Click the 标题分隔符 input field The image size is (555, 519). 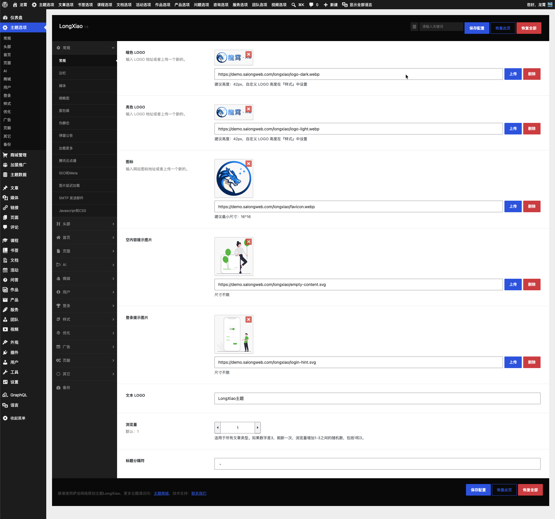coord(377,464)
